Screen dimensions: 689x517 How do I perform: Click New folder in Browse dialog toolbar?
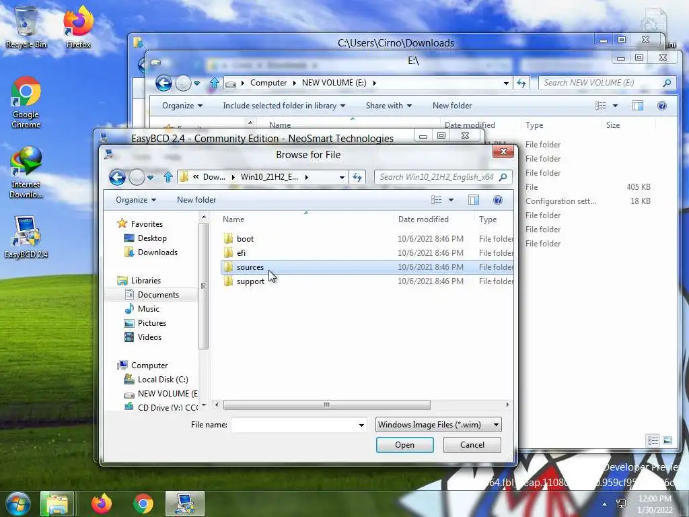[196, 200]
